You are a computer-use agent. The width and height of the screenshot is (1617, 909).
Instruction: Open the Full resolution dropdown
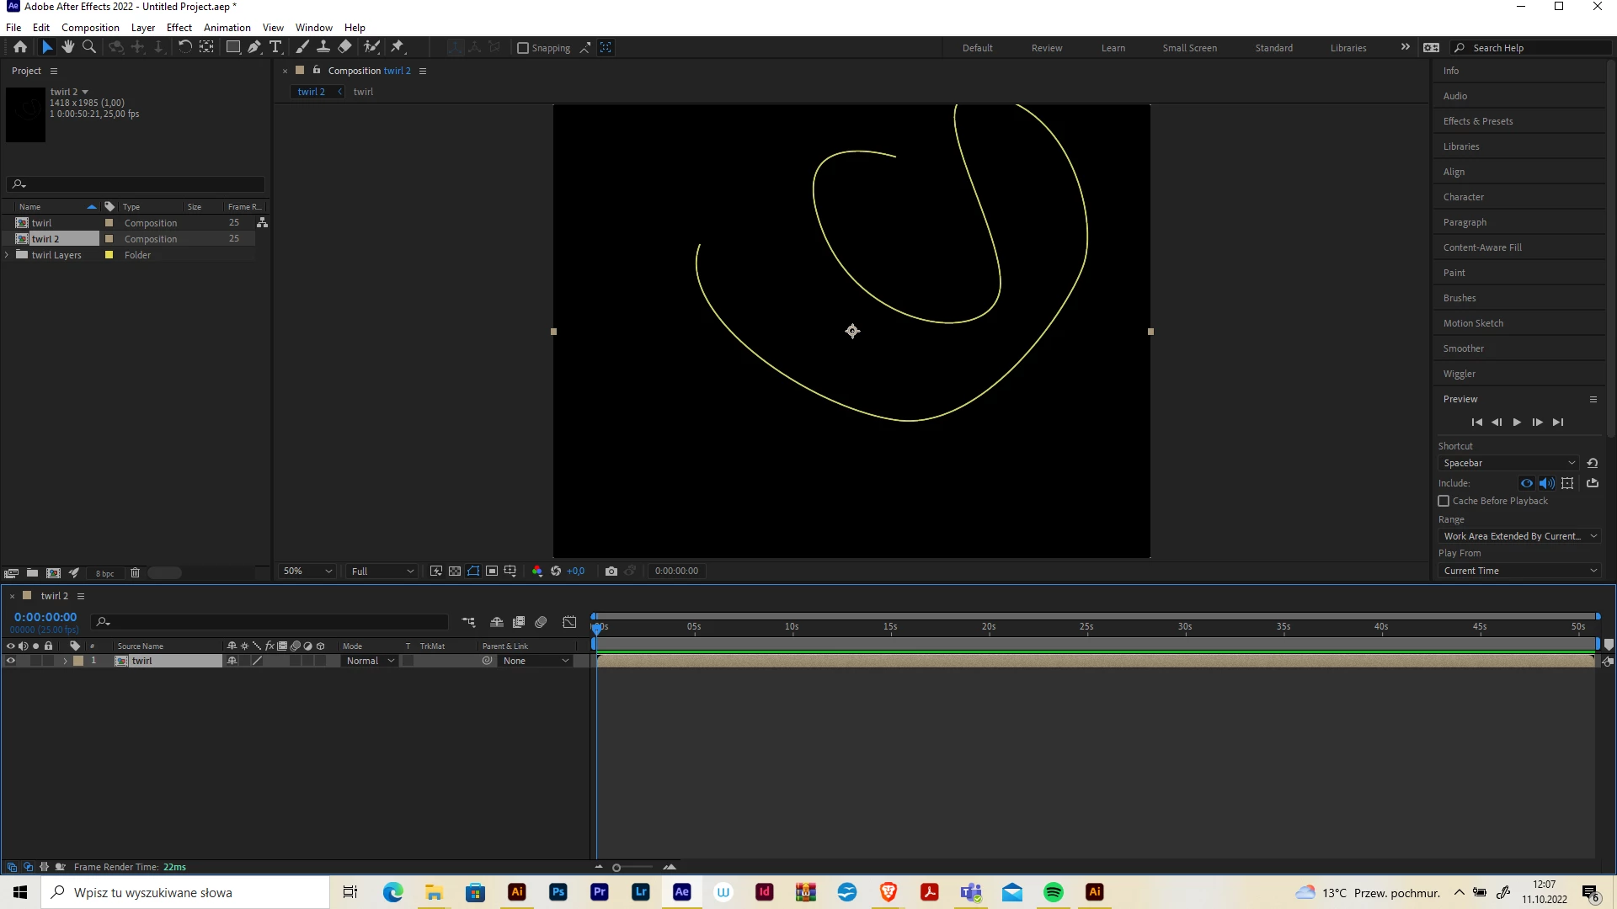[382, 571]
